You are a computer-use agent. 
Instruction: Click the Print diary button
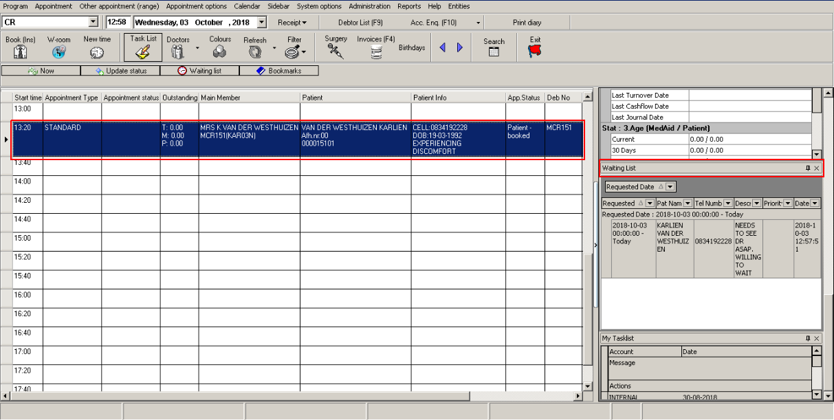(x=527, y=23)
